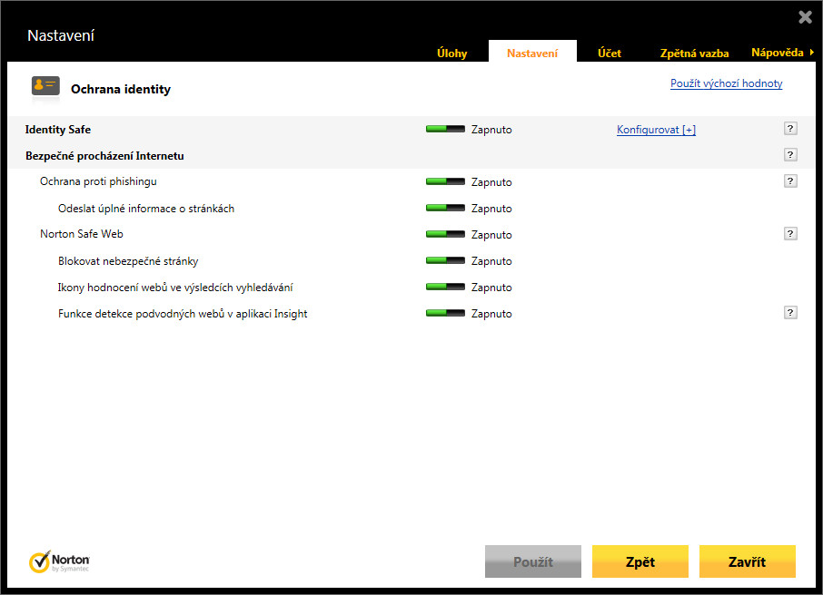Click the Norton Safe Web label
The height and width of the screenshot is (595, 823).
[x=82, y=234]
